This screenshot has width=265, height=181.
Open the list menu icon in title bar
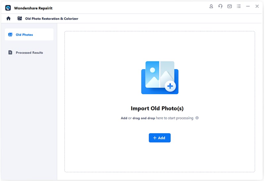coord(238,6)
